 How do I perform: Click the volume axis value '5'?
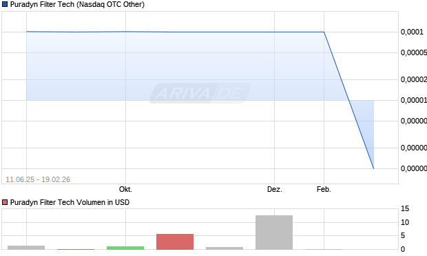[x=403, y=235]
